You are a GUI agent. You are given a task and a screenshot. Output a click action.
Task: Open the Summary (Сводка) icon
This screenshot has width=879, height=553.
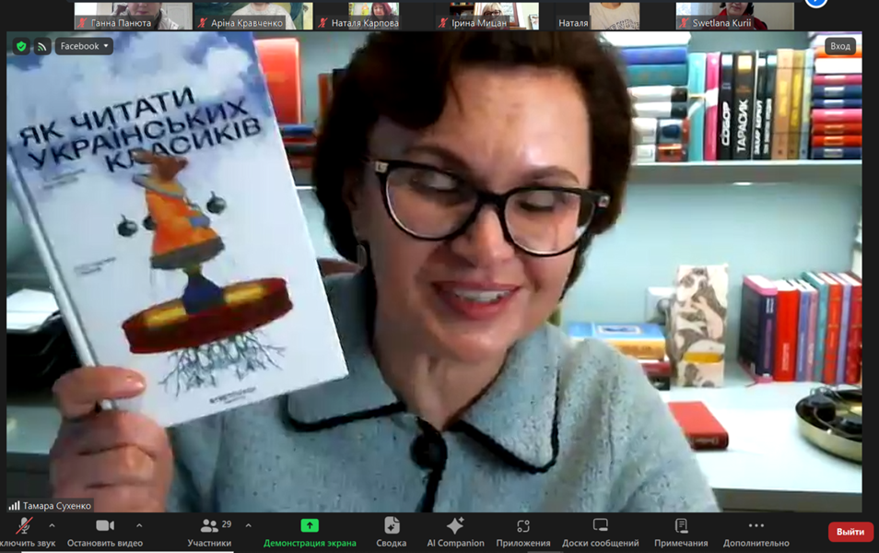click(x=392, y=525)
